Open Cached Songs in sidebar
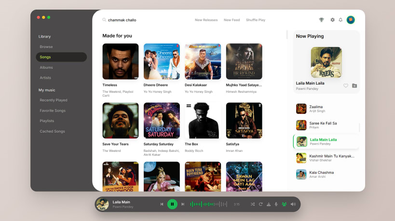This screenshot has height=221, width=395. pyautogui.click(x=52, y=132)
